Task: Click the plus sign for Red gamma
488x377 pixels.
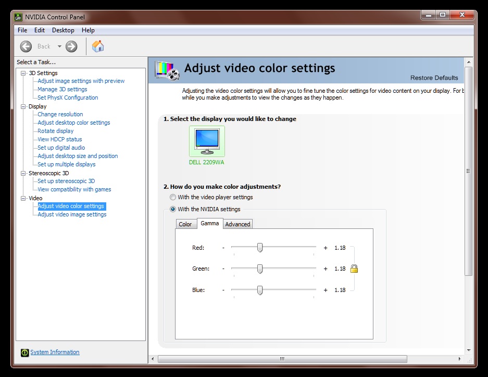Action: 326,248
